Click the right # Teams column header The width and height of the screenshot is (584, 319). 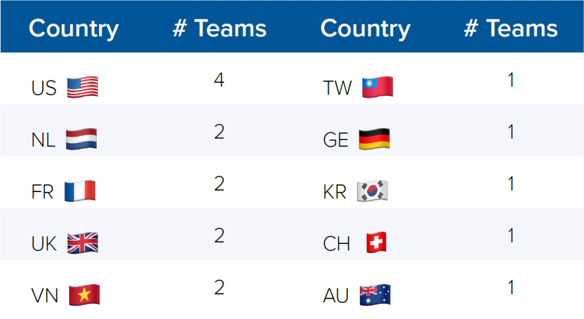pos(511,28)
